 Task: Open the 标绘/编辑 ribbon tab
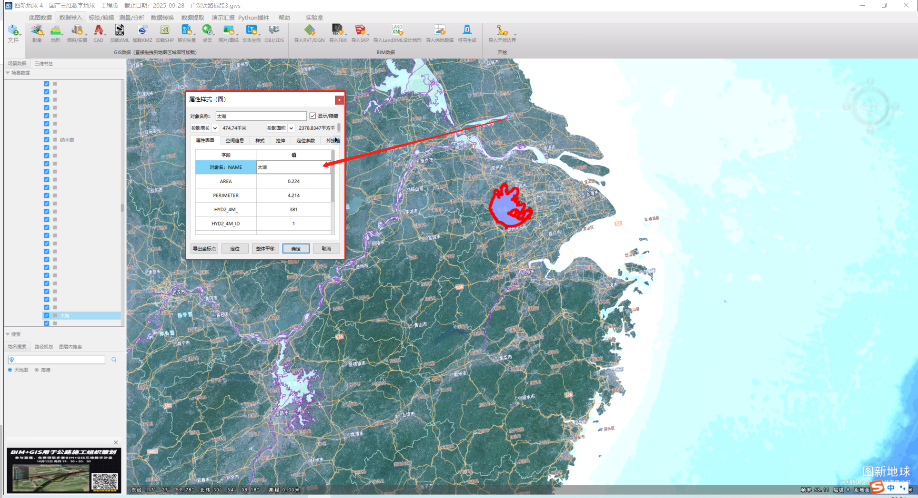pos(101,18)
